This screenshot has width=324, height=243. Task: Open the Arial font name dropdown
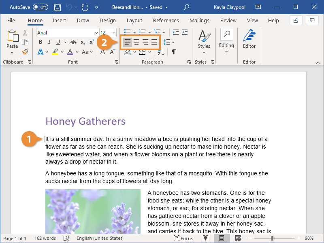(96, 33)
